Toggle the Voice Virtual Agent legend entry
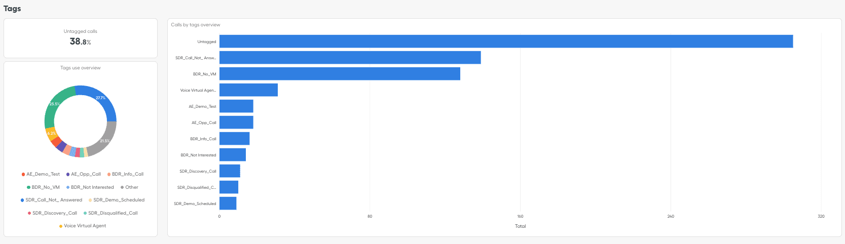845x244 pixels. [x=83, y=226]
